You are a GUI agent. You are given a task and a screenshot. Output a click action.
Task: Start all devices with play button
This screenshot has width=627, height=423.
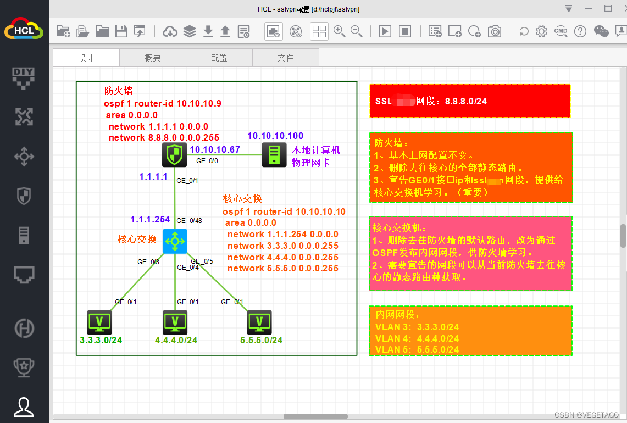tap(385, 31)
